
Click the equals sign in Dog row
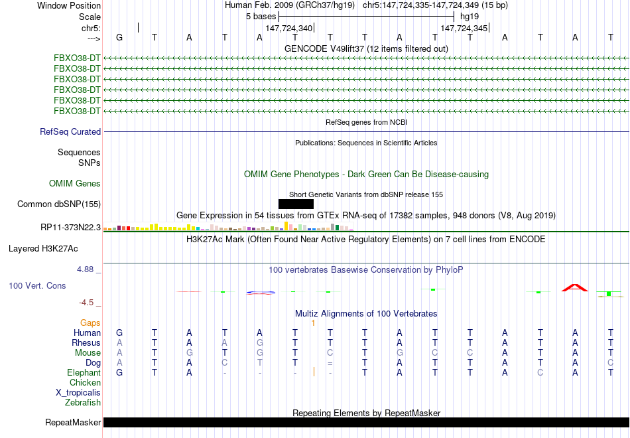tap(330, 363)
